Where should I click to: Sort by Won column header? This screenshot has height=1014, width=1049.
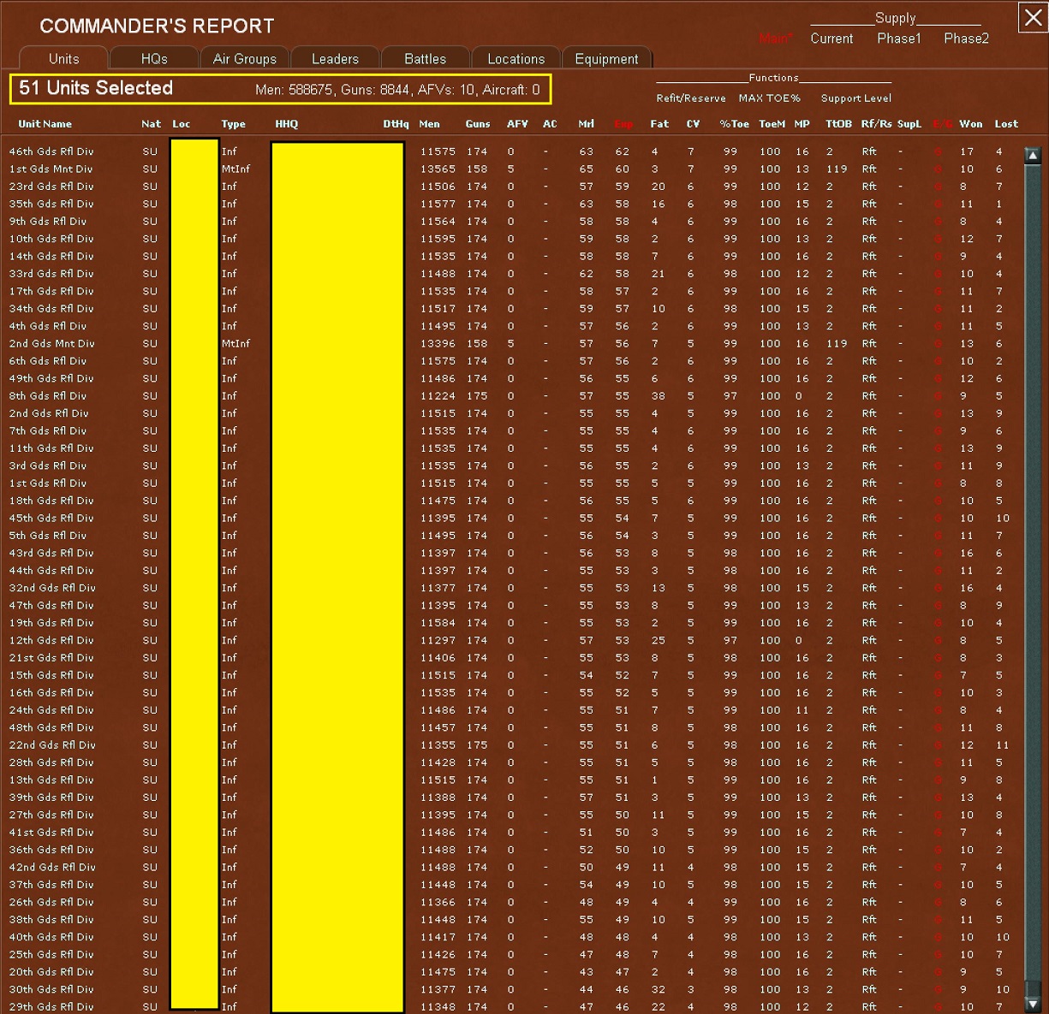[x=970, y=124]
